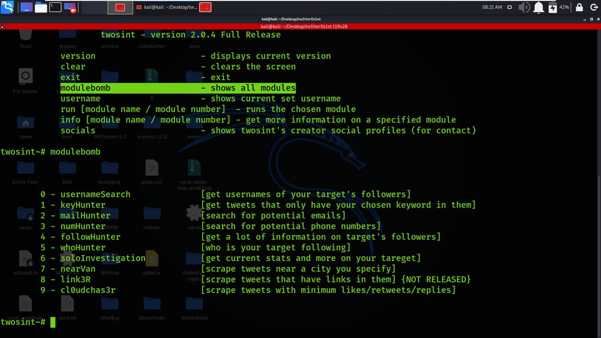Click module '1 - keyHunter'

point(73,205)
